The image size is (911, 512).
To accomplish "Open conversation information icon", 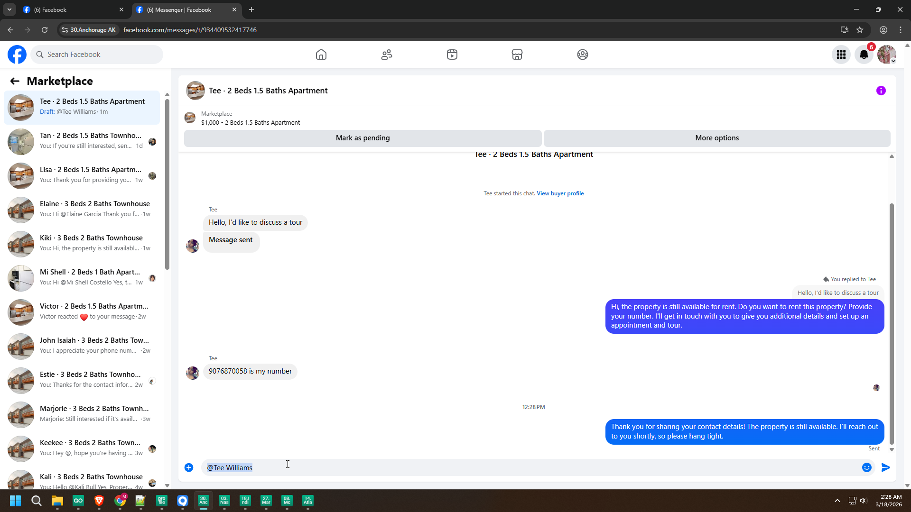I will click(x=881, y=91).
